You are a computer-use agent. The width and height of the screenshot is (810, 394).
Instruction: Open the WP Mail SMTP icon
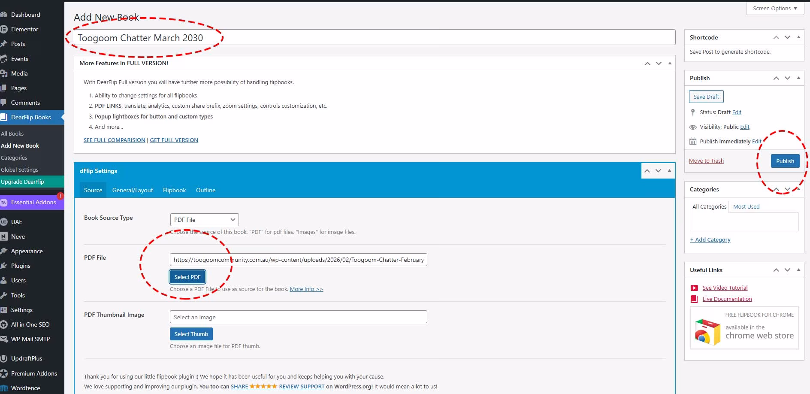click(x=4, y=339)
